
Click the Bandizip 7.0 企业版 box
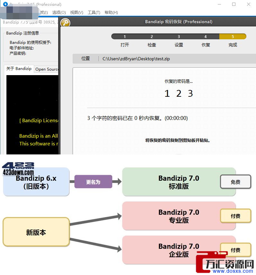pyautogui.click(x=179, y=250)
